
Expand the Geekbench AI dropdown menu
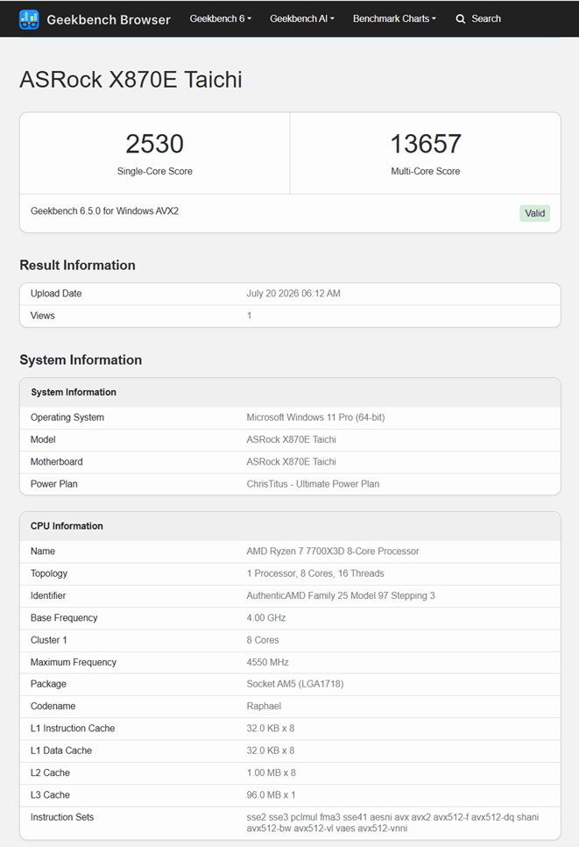[301, 18]
